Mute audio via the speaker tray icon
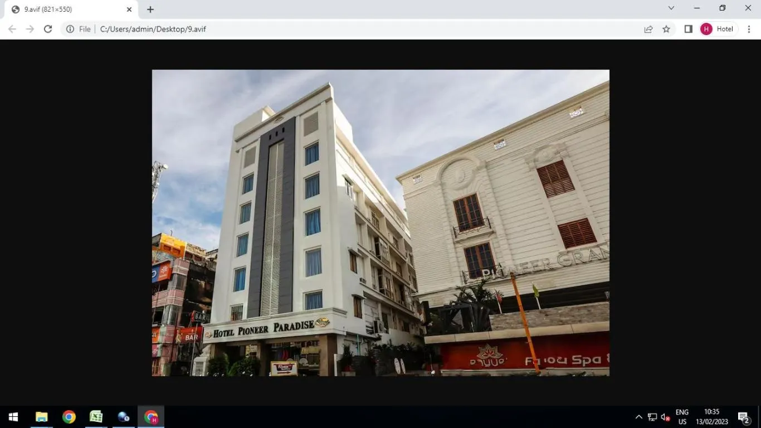 point(664,416)
